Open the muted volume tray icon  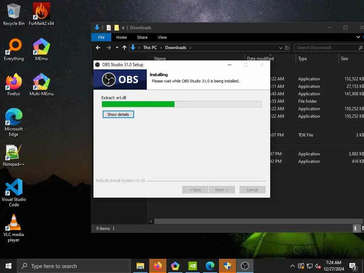[318, 266]
